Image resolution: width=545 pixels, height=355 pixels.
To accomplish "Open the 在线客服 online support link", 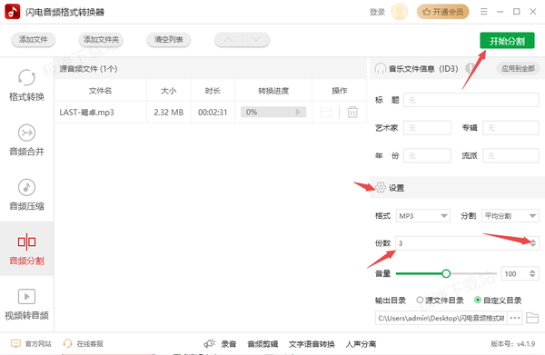I will pos(83,343).
